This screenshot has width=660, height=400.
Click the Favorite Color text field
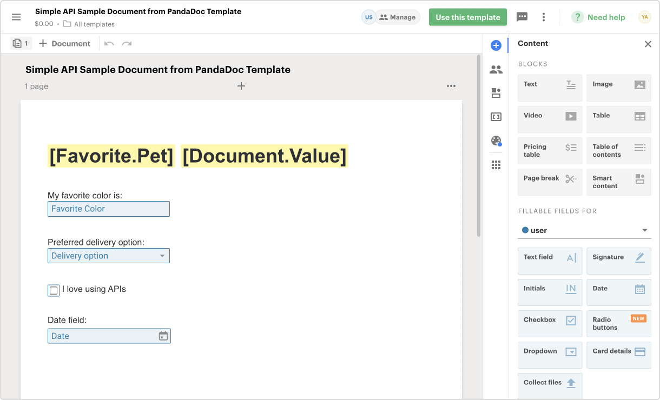click(109, 209)
